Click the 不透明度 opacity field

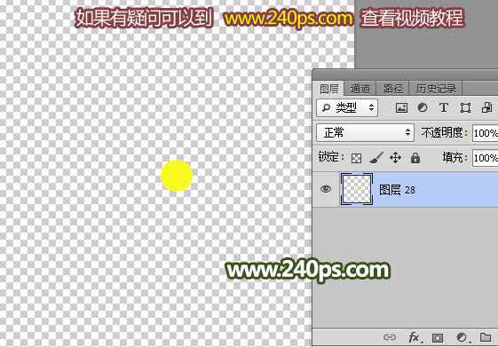point(485,133)
